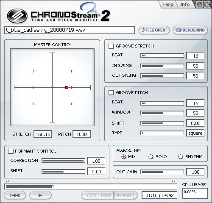Click the CPU USAGE readout 0.00%
The width and height of the screenshot is (212, 203).
tap(195, 193)
